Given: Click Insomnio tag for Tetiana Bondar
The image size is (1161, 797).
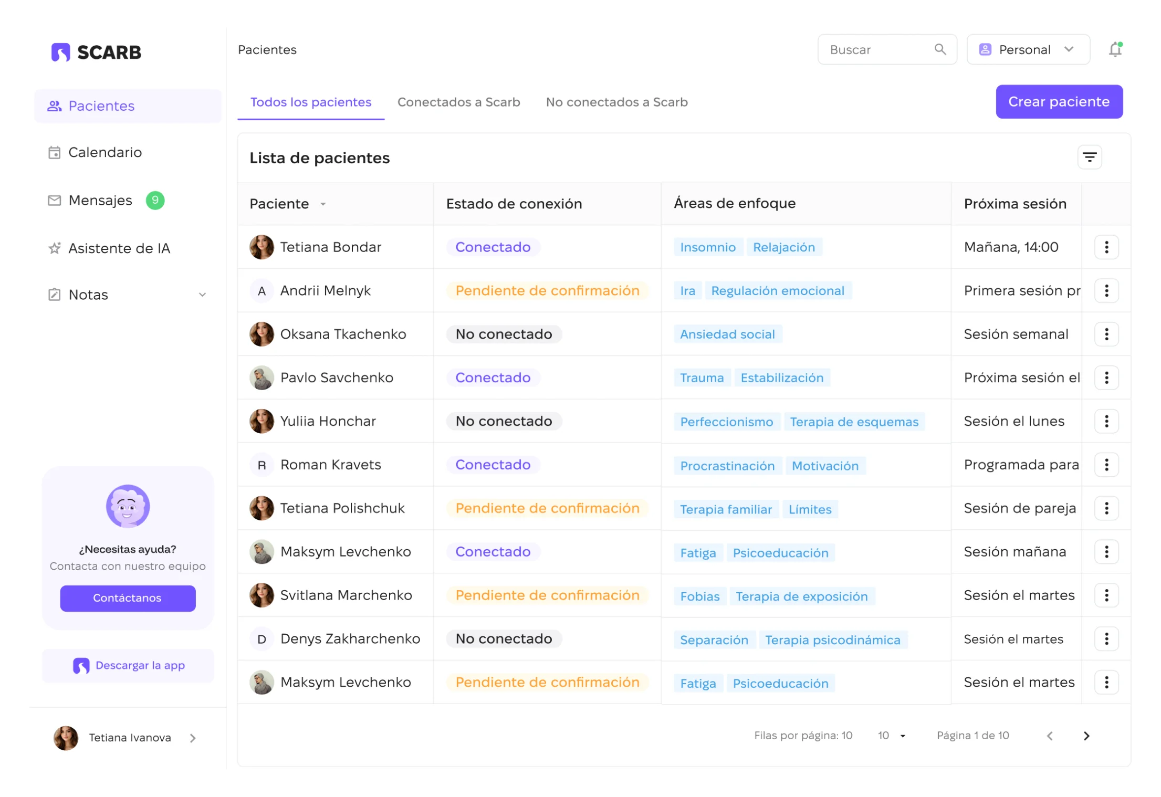Looking at the screenshot, I should [707, 247].
